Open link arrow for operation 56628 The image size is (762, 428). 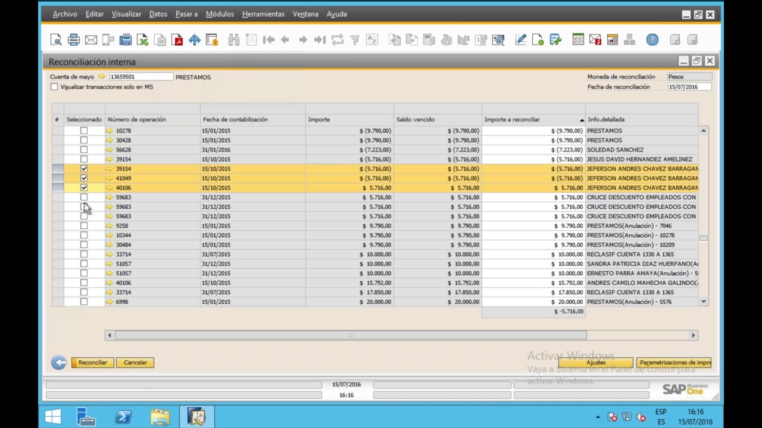point(110,150)
